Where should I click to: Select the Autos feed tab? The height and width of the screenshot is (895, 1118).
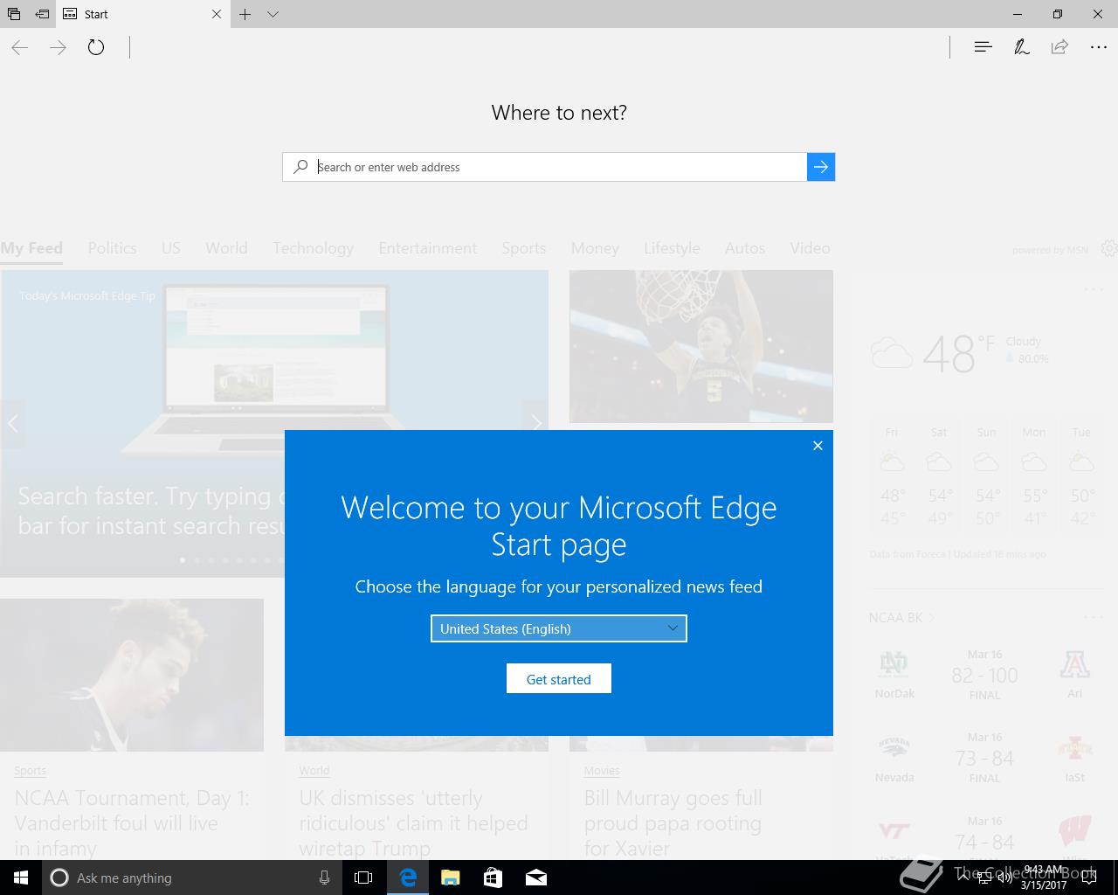pyautogui.click(x=745, y=248)
